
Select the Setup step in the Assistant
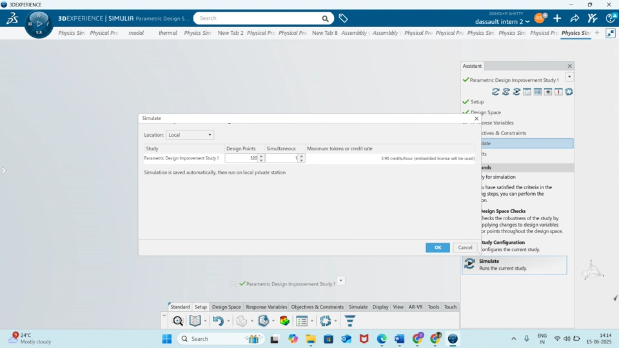(477, 101)
